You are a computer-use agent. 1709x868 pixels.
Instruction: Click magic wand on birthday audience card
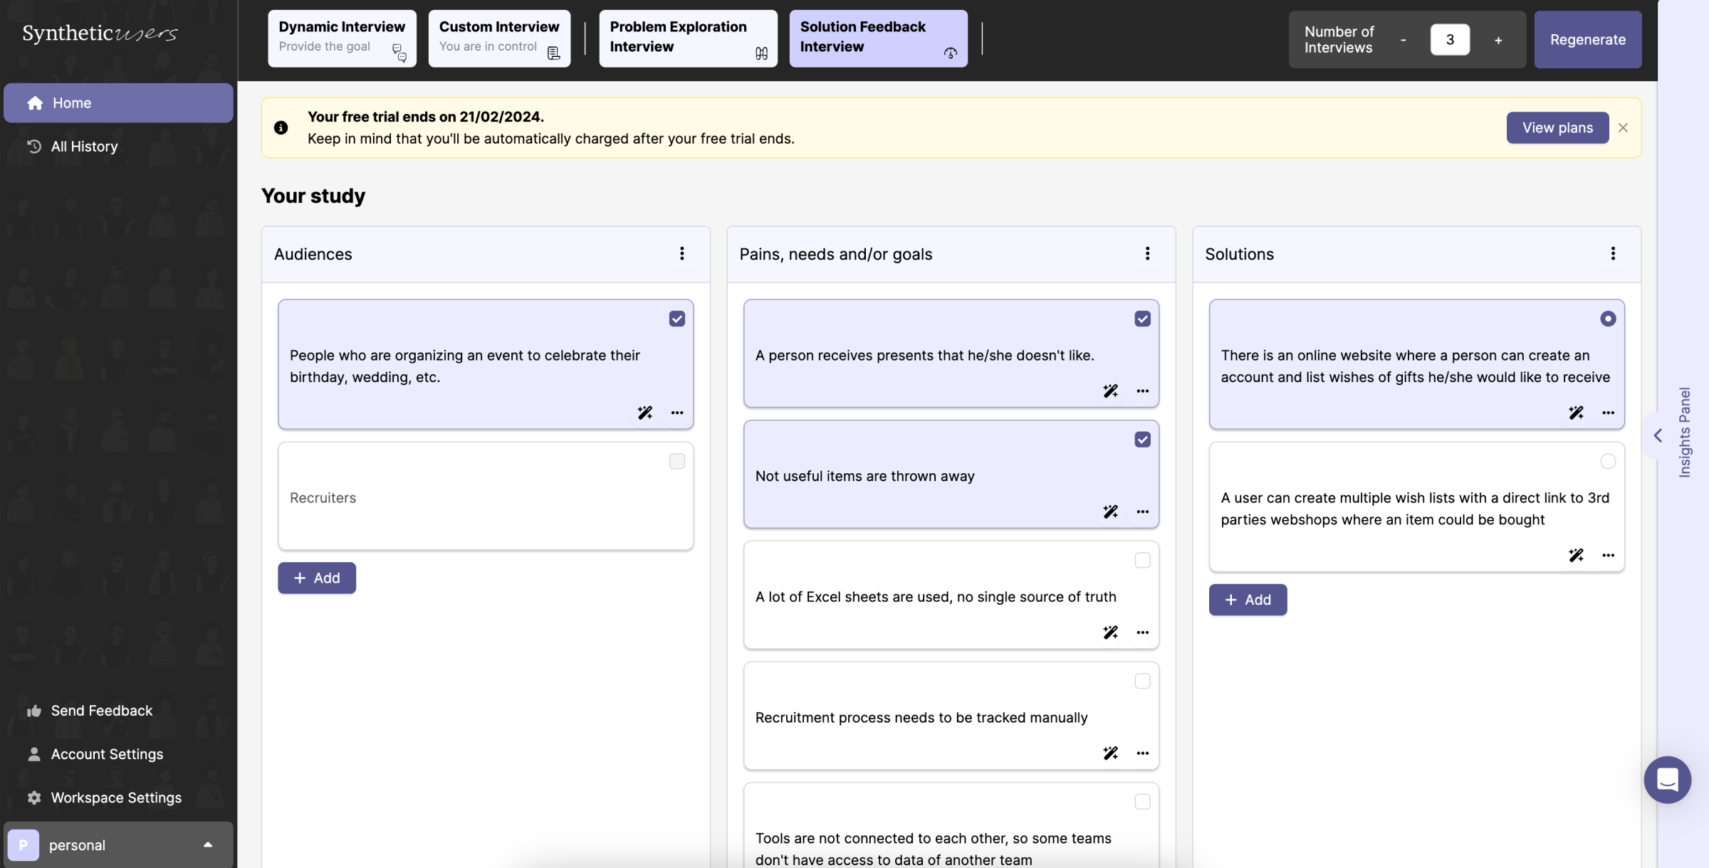[644, 413]
